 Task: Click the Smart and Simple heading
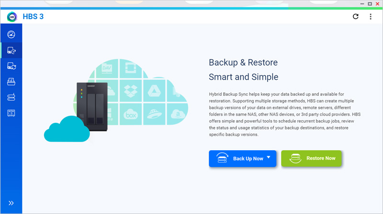coord(244,77)
